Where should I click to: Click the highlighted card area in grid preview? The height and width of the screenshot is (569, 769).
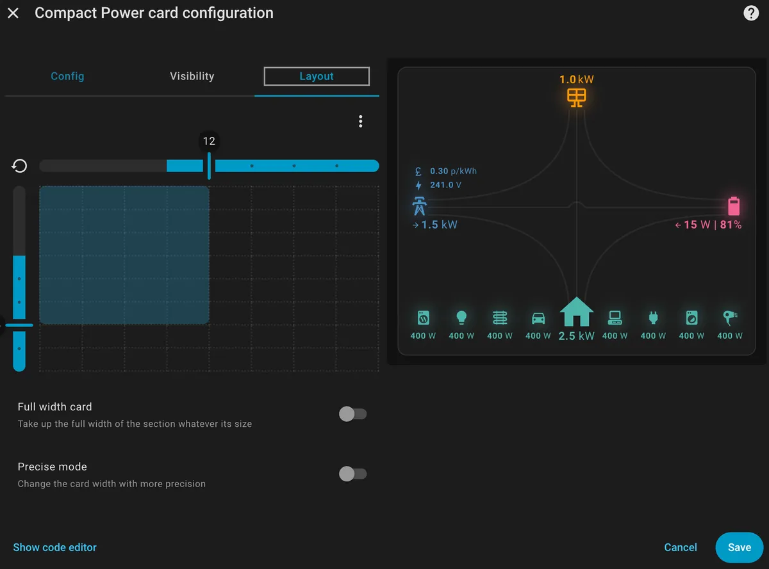coord(124,255)
